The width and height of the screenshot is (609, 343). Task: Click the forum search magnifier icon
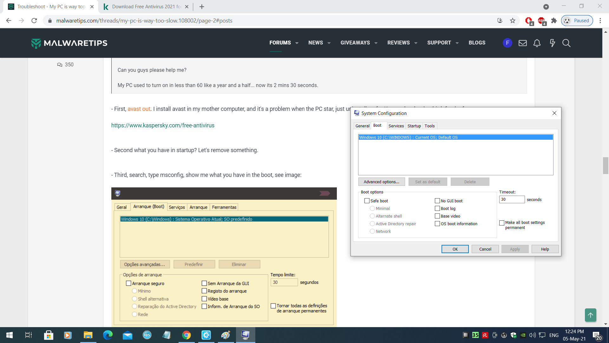click(x=566, y=43)
